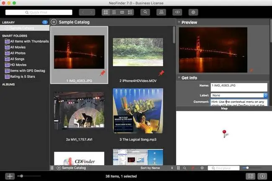Click the Quick Find search field
The image size is (272, 181).
pos(39,12)
